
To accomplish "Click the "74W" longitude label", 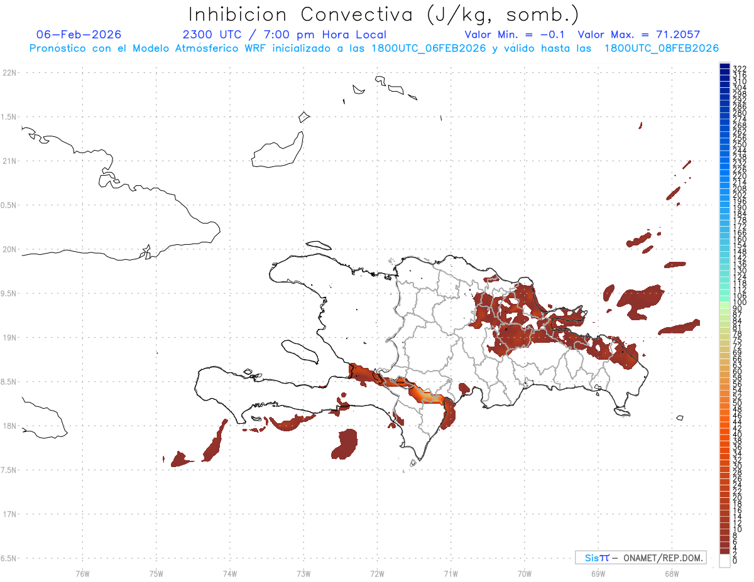I will (230, 573).
